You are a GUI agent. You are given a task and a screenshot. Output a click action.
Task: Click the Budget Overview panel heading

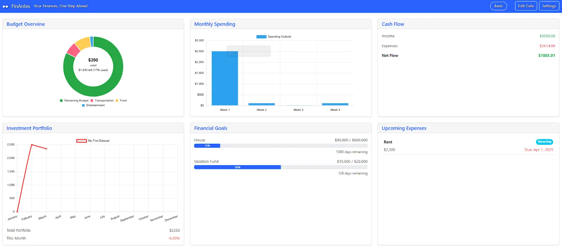pyautogui.click(x=26, y=24)
